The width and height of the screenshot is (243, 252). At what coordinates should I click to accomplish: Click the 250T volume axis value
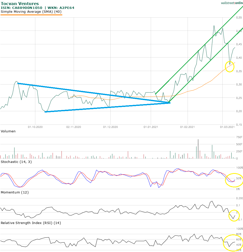(239, 151)
